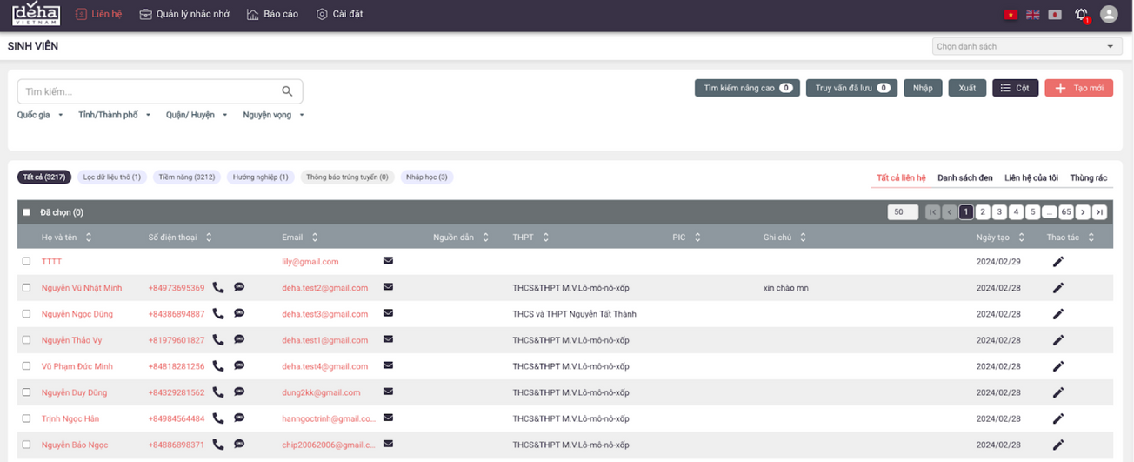Switch language with the Vietnam flag

(1011, 15)
